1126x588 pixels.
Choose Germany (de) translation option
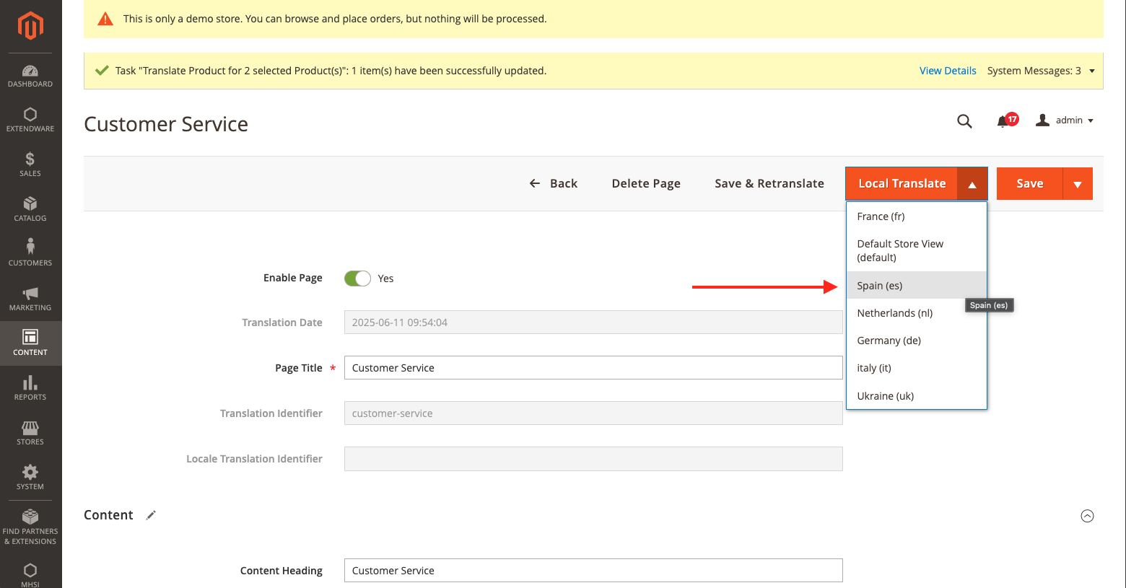889,341
